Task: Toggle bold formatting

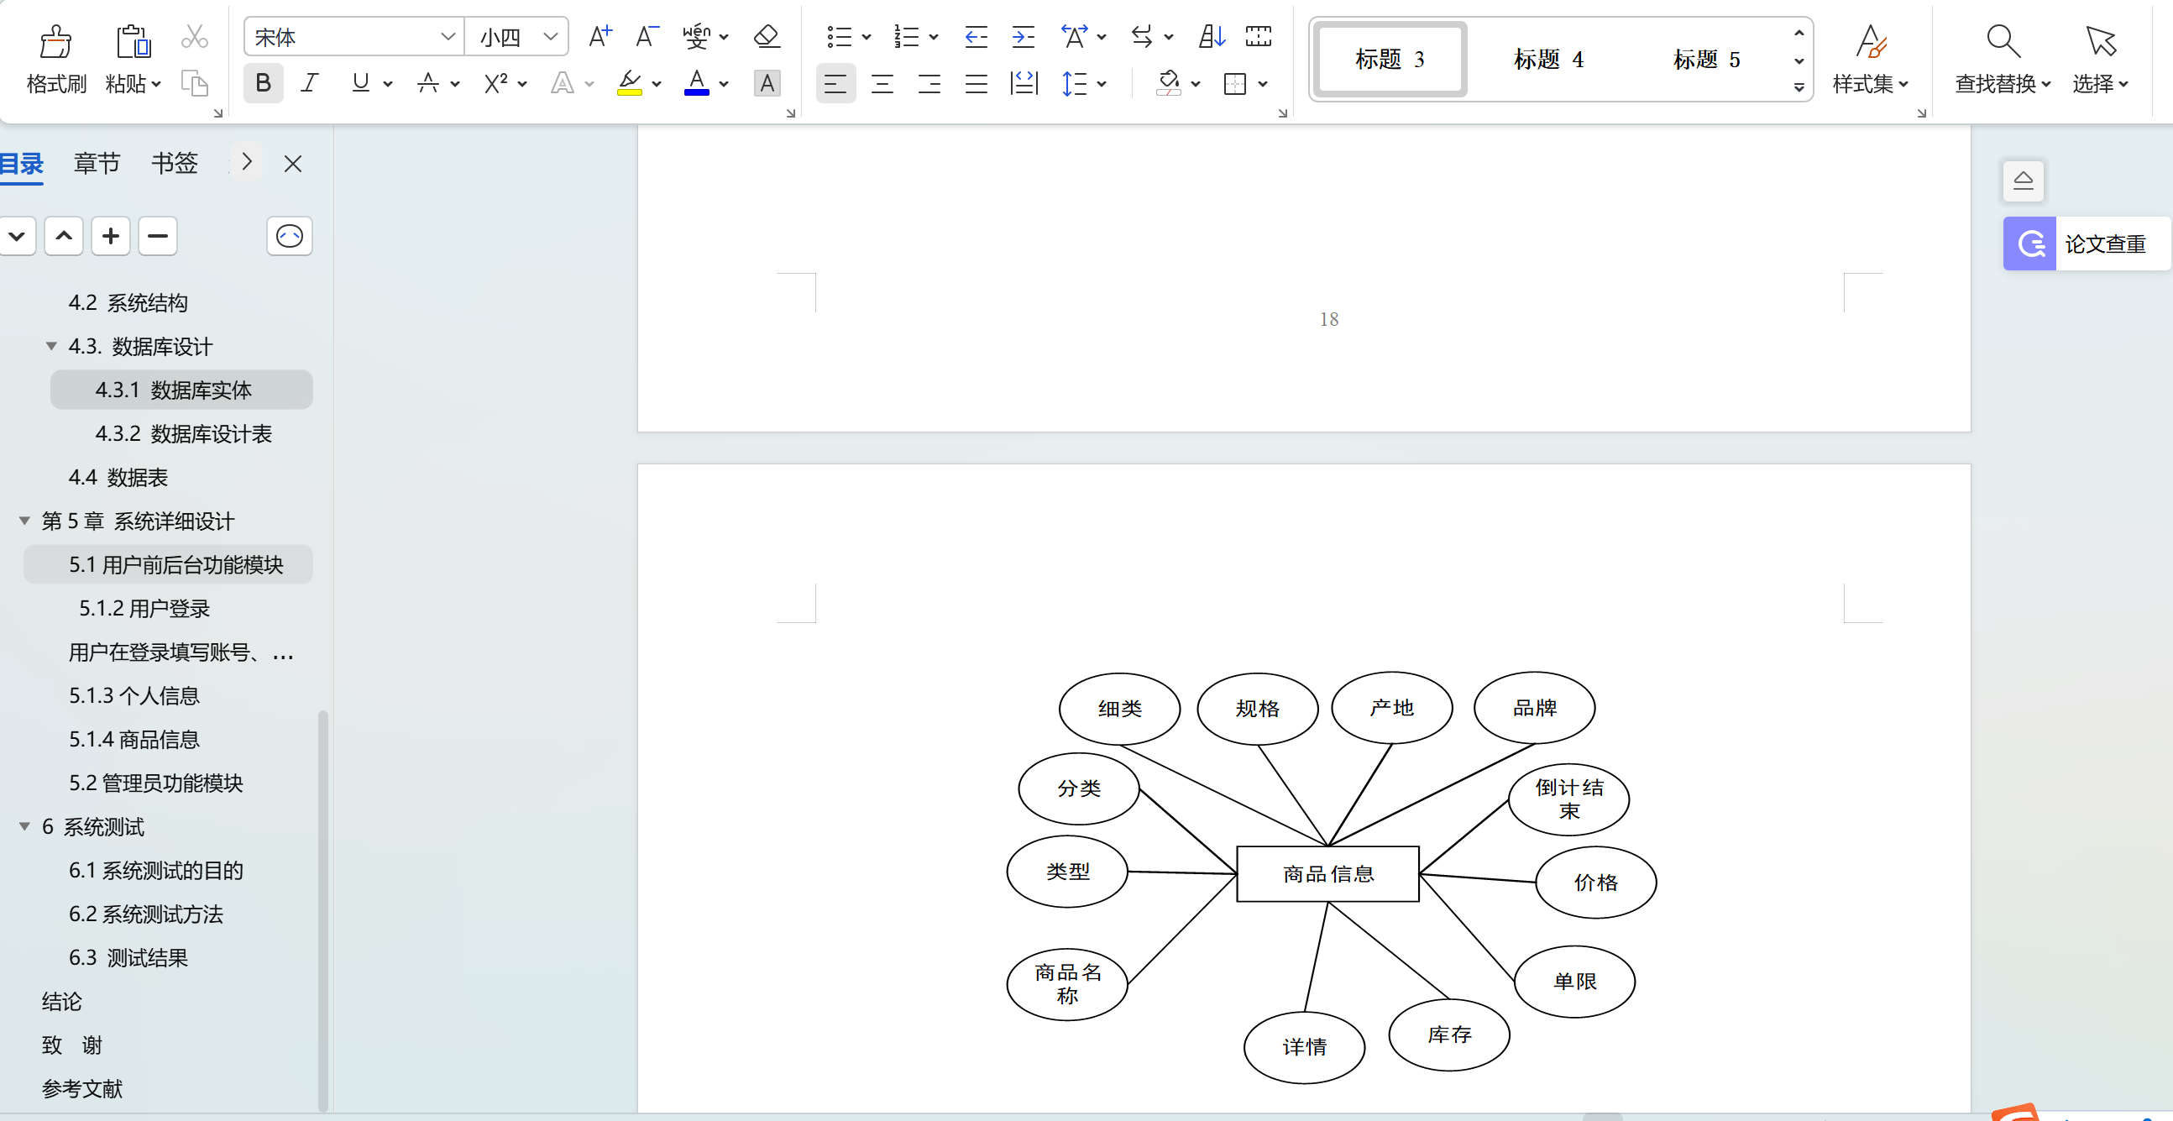Action: pyautogui.click(x=262, y=82)
